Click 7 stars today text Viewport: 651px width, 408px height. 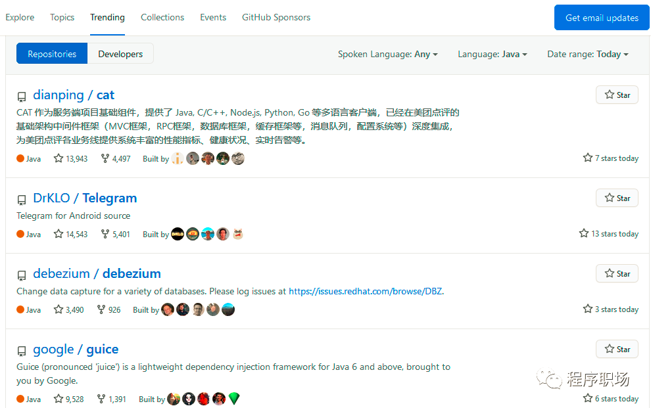[x=611, y=158]
